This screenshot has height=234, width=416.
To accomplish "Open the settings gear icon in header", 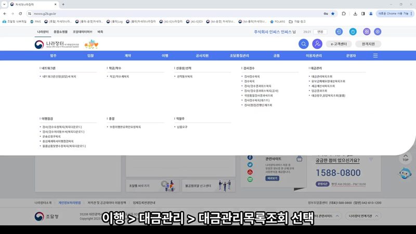I will click(x=378, y=32).
